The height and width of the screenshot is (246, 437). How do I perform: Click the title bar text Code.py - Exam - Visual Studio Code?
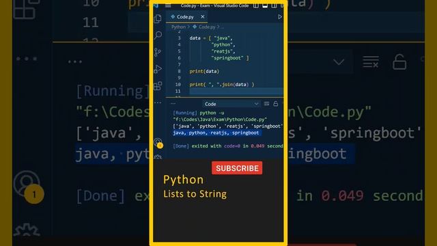pos(214,5)
